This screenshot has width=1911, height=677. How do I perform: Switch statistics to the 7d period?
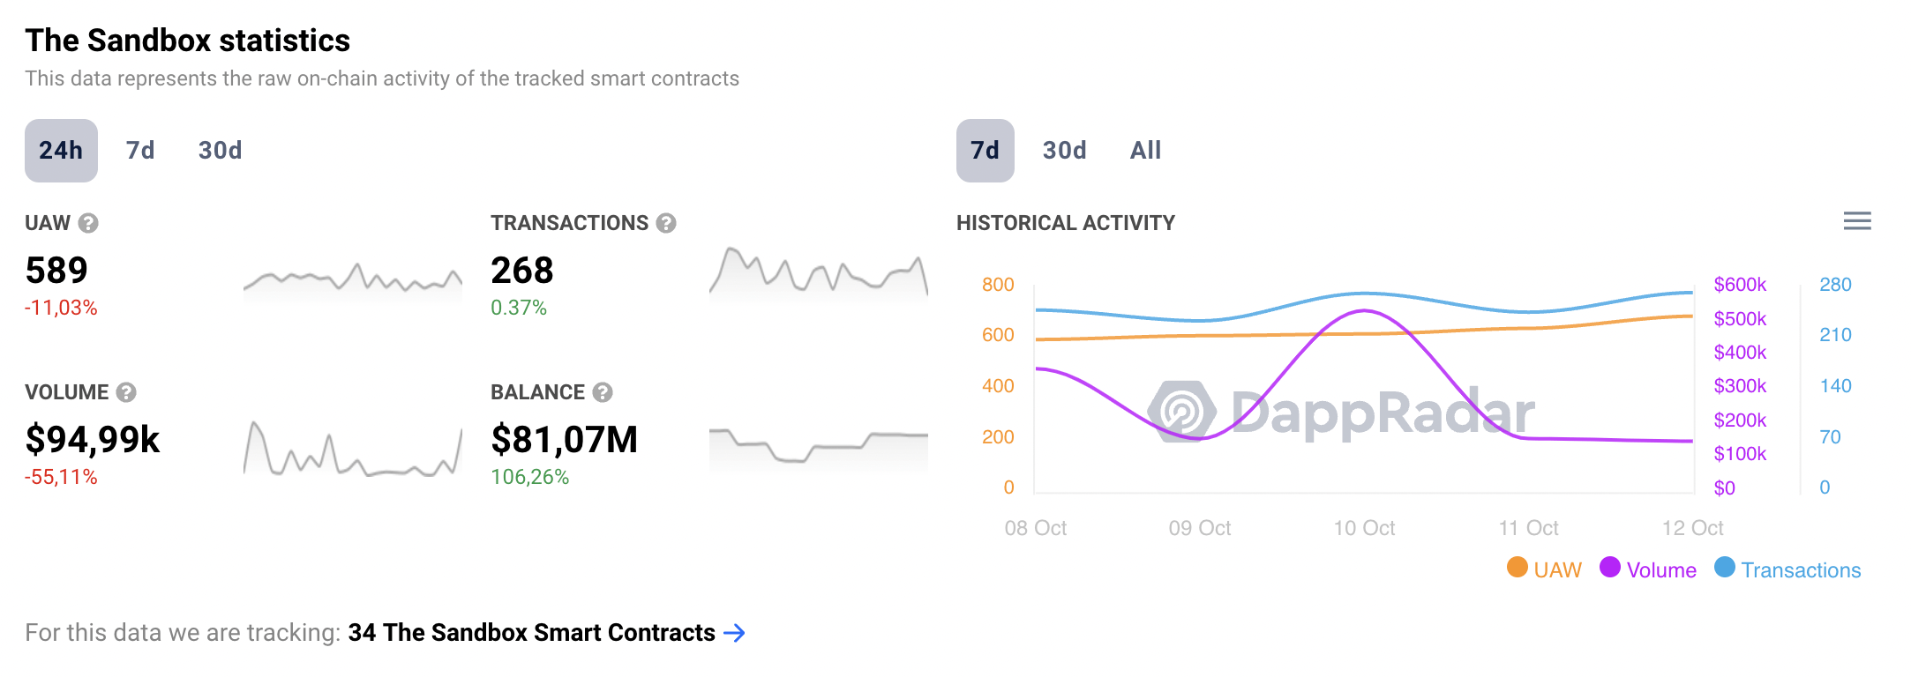140,151
